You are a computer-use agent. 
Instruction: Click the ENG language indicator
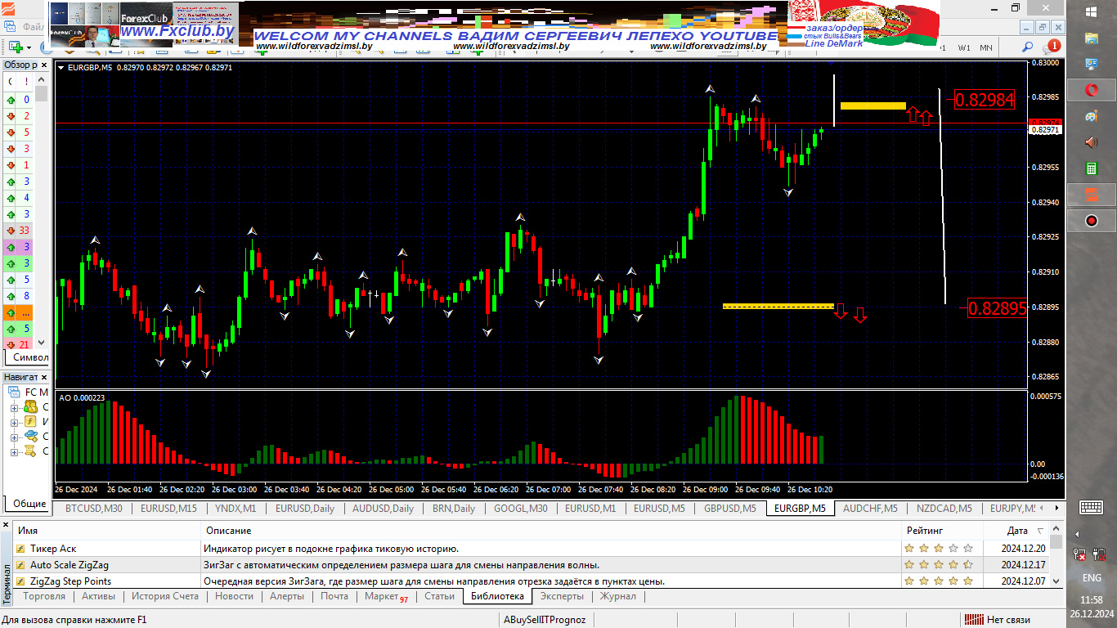[1091, 578]
